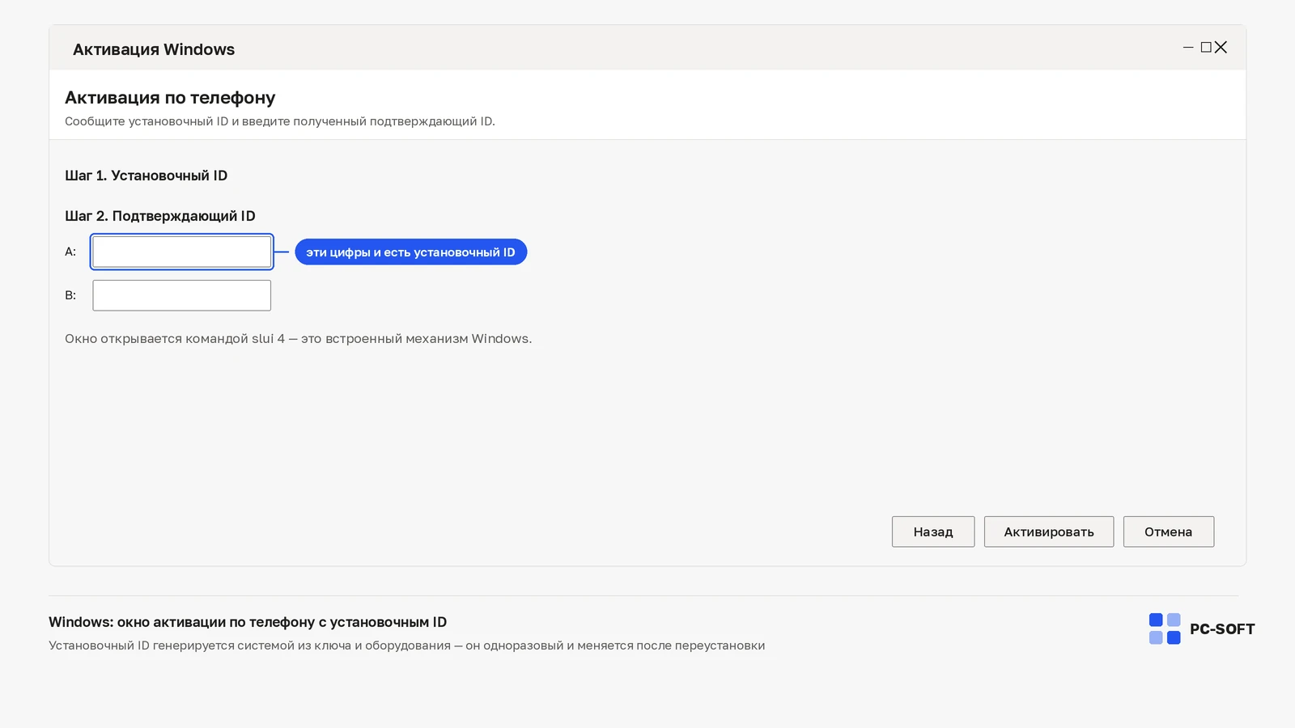Maximize the Активация Windows window

click(x=1206, y=48)
